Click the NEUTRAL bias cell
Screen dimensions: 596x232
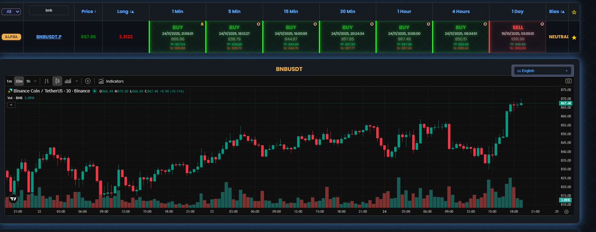558,37
